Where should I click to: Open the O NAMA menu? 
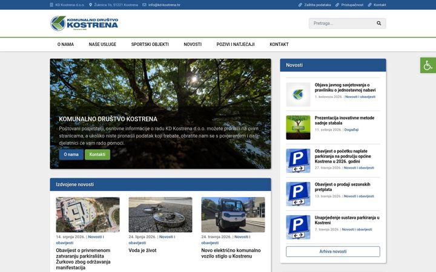click(x=65, y=44)
